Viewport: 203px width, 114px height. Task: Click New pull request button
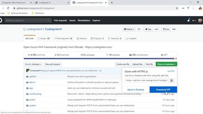click(53, 64)
